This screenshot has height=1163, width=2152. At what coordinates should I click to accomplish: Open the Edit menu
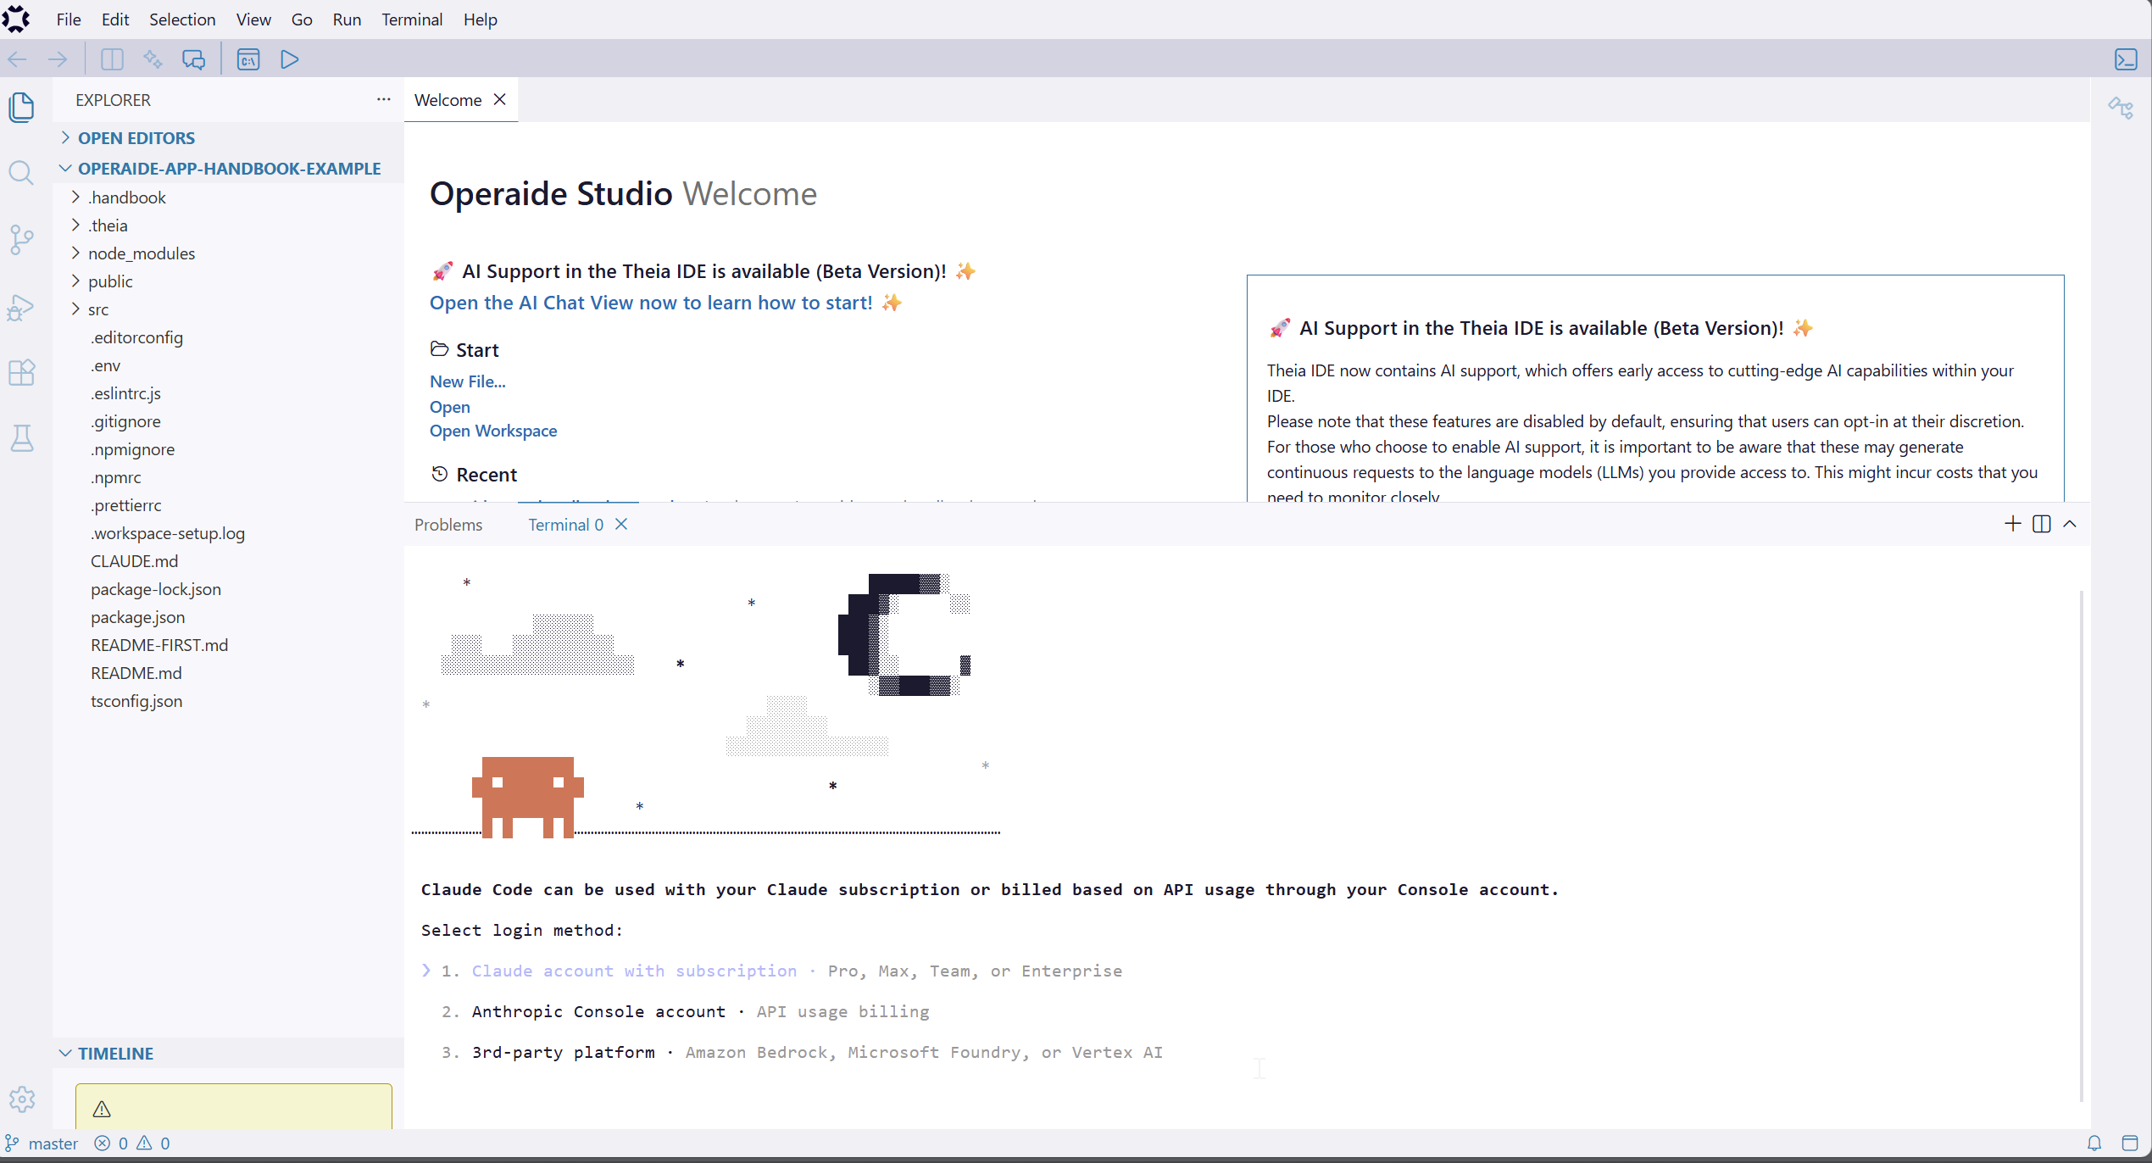pyautogui.click(x=115, y=19)
